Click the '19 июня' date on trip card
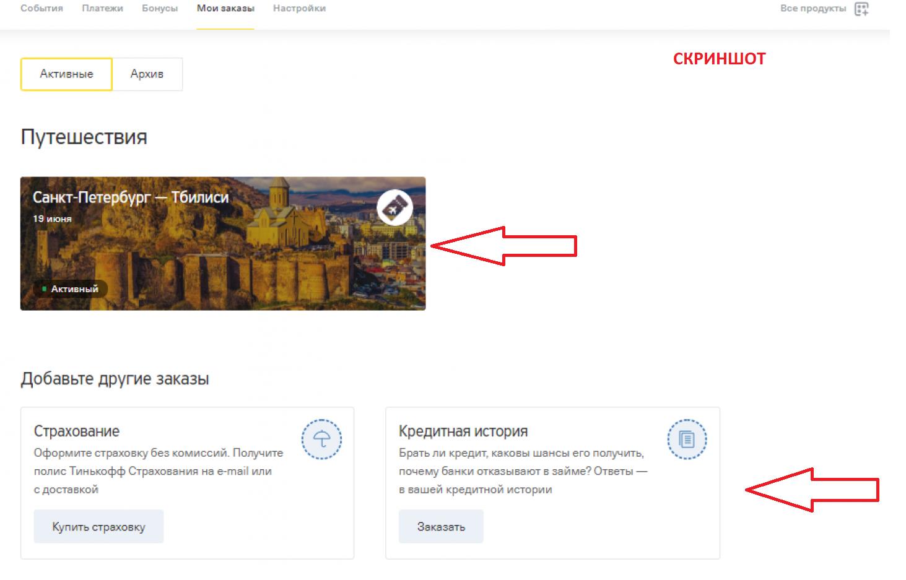The height and width of the screenshot is (580, 906). coord(52,219)
